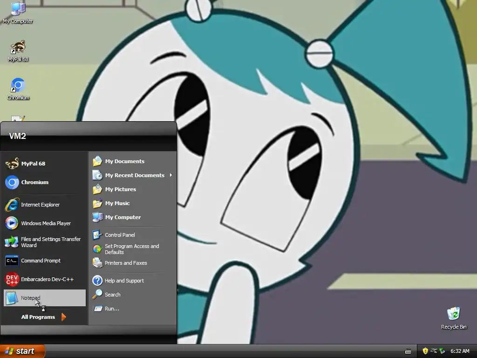The width and height of the screenshot is (477, 358).
Task: Open Set Program Access and Defaults
Action: tap(133, 249)
